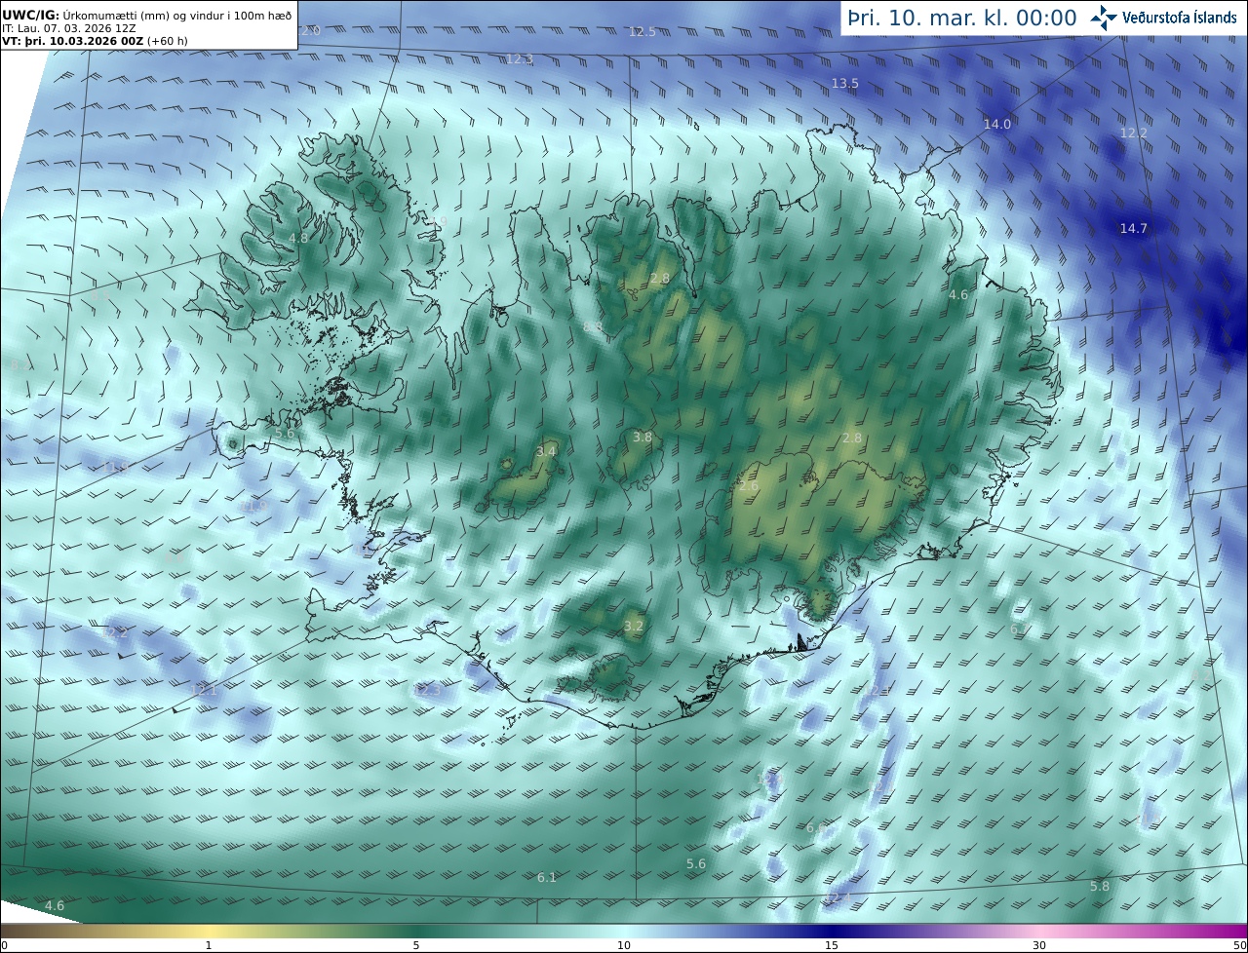Click the 4.6 value on Iceland's east coast
This screenshot has height=953, width=1248.
[x=958, y=295]
